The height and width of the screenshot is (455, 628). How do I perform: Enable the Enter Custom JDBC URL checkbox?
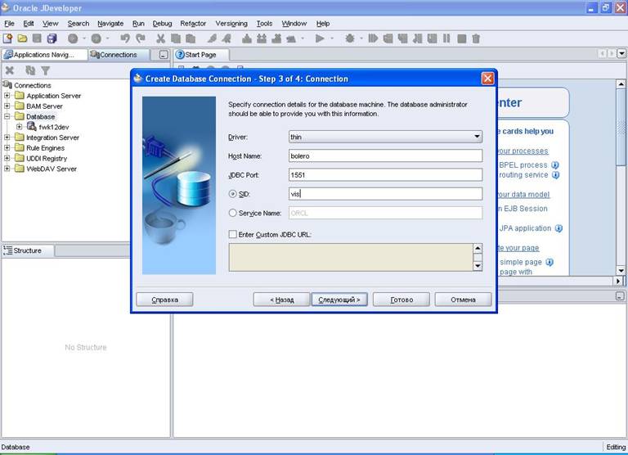[x=232, y=234]
